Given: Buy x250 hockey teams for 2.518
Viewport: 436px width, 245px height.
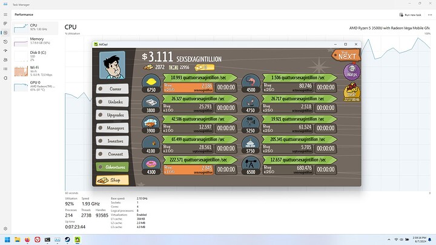Looking at the screenshot, I should click(x=288, y=108).
